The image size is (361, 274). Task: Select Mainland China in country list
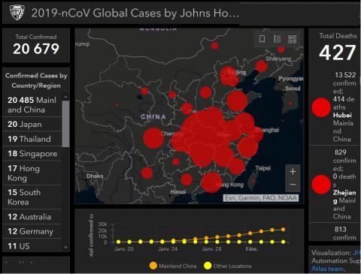coord(32,105)
